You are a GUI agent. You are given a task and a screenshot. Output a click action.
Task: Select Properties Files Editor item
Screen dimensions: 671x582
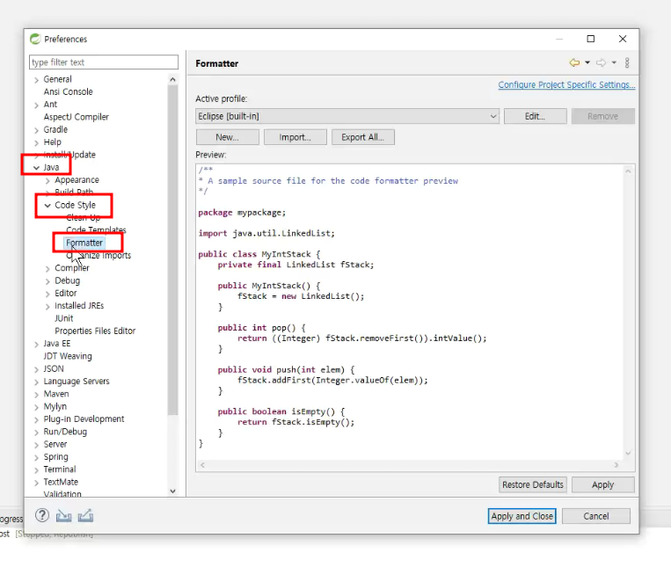(95, 331)
